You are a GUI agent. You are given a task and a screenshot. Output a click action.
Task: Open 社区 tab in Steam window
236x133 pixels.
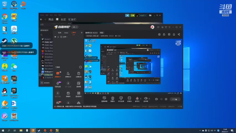click(63, 20)
